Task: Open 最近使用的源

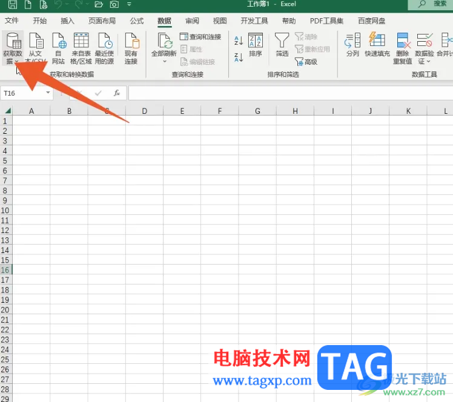Action: click(x=104, y=48)
